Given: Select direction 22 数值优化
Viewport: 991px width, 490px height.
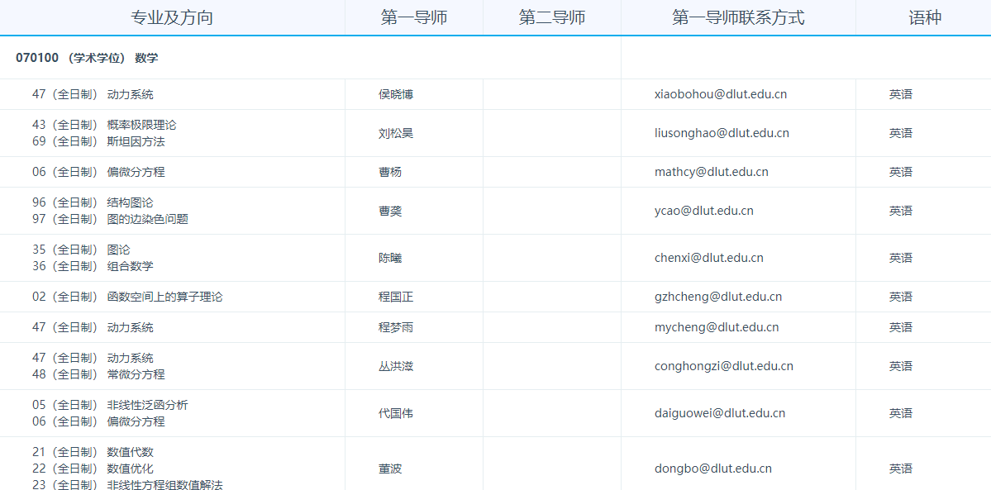Looking at the screenshot, I should click(93, 469).
